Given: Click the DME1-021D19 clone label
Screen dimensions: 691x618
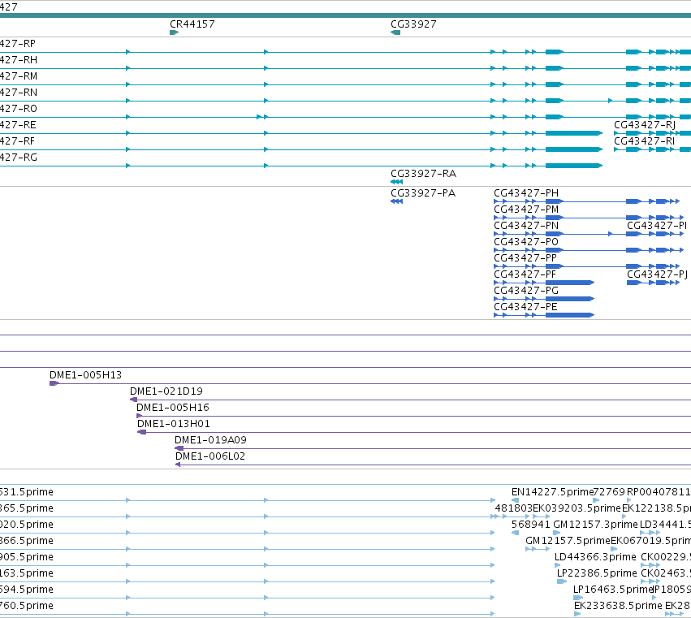Looking at the screenshot, I should pos(166,391).
